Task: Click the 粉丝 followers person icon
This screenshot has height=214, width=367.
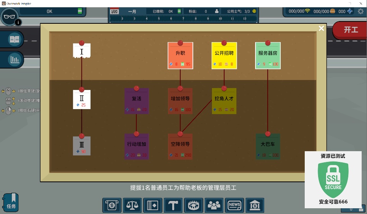Action: click(217, 11)
